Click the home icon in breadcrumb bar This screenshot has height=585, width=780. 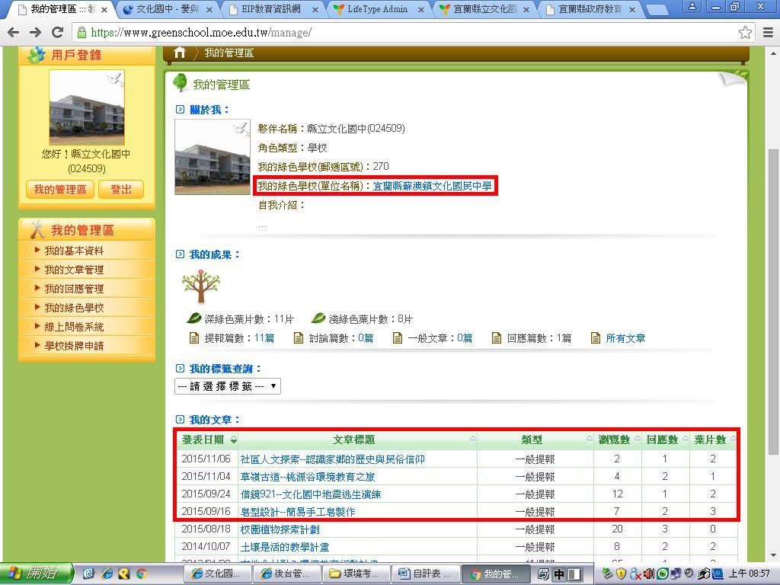coord(180,53)
